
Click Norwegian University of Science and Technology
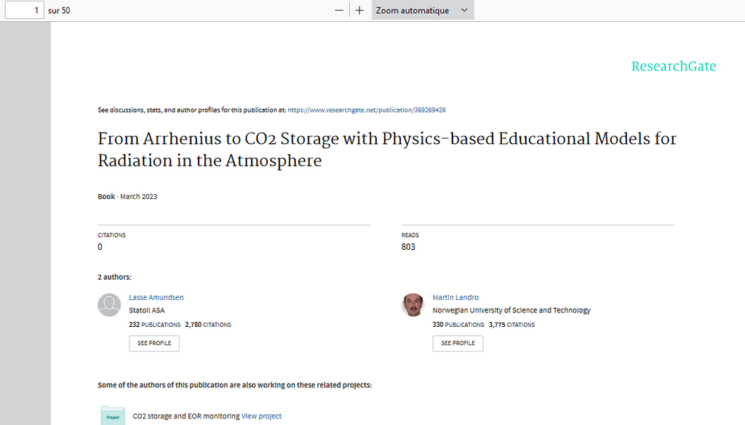pyautogui.click(x=511, y=310)
